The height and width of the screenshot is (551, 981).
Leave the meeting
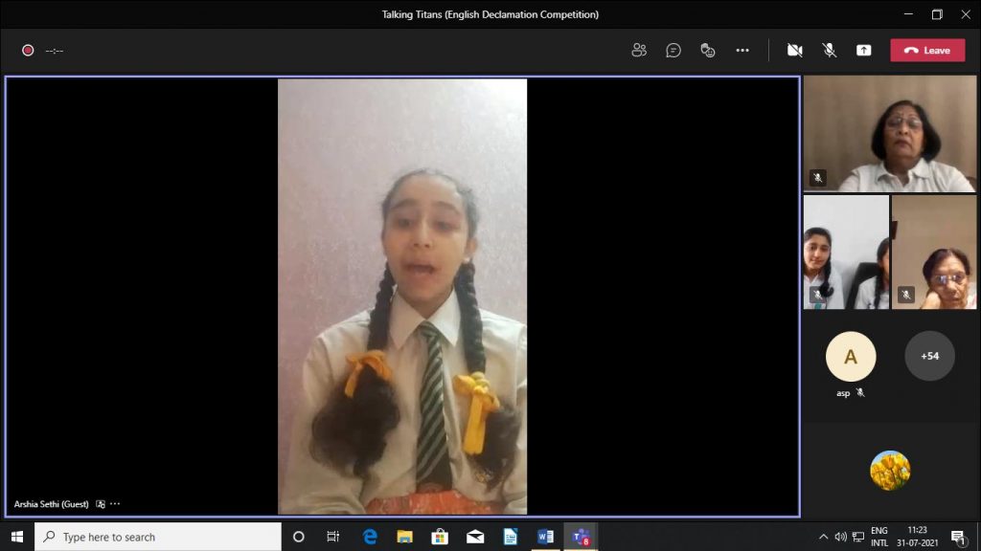pos(927,50)
